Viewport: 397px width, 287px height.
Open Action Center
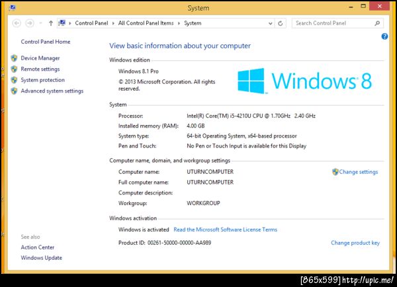tap(38, 247)
